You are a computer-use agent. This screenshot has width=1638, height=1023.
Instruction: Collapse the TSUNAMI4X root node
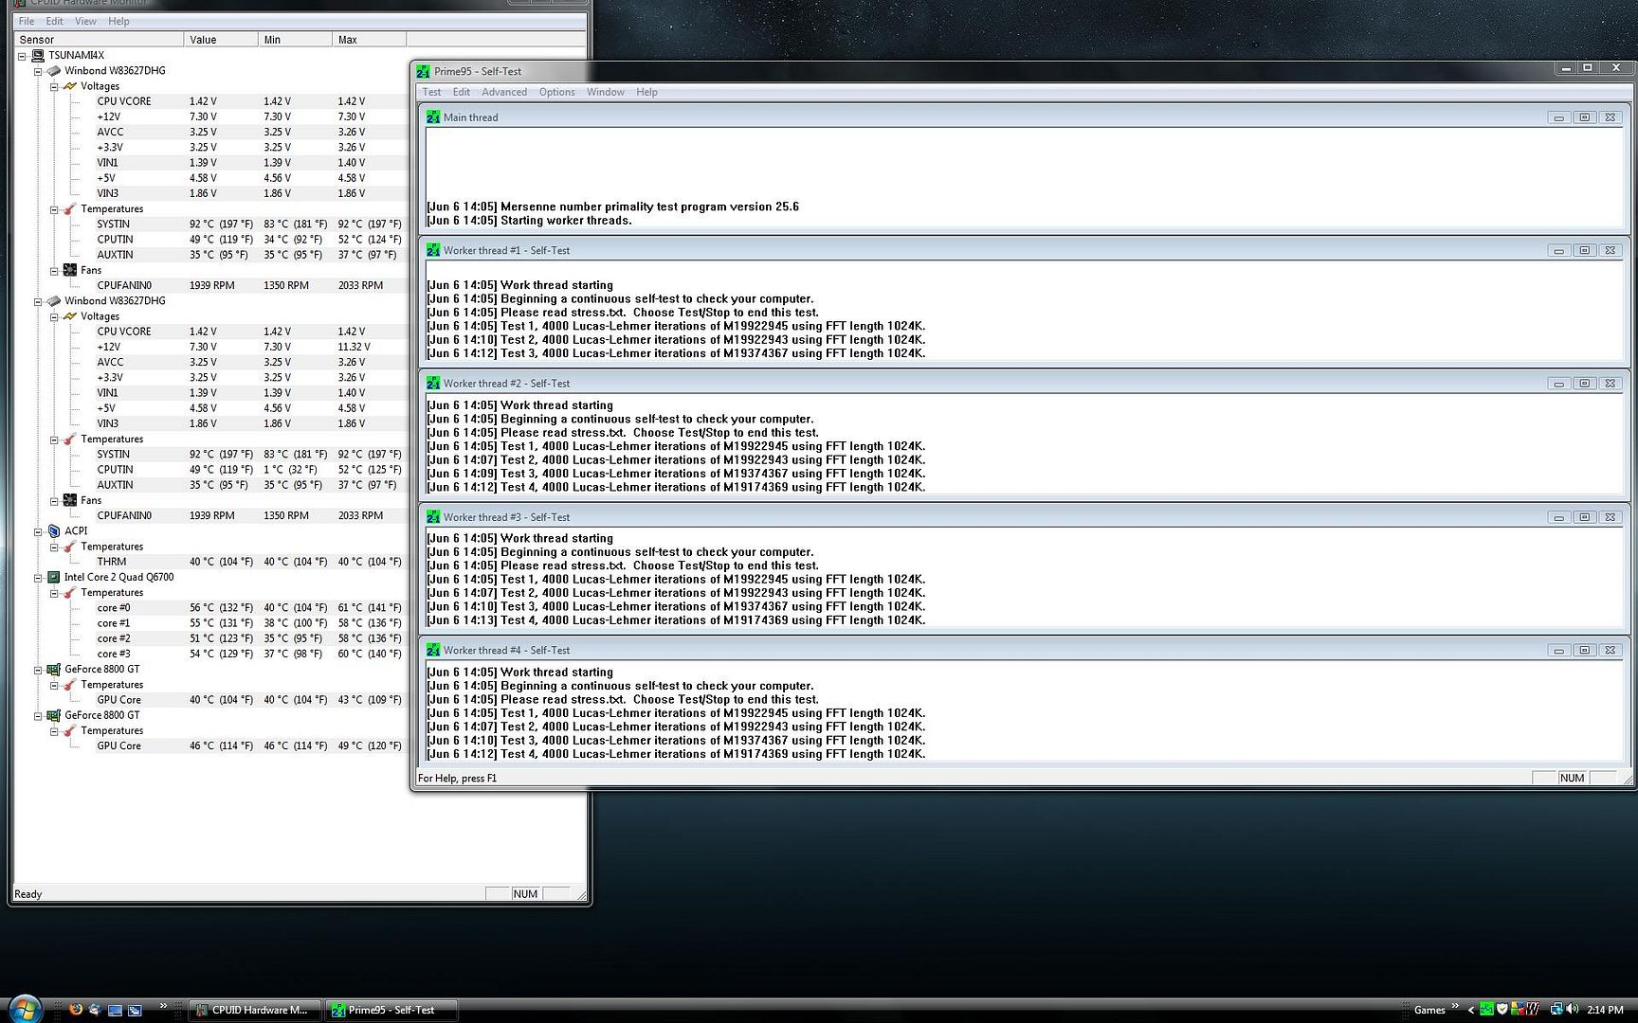pyautogui.click(x=22, y=56)
